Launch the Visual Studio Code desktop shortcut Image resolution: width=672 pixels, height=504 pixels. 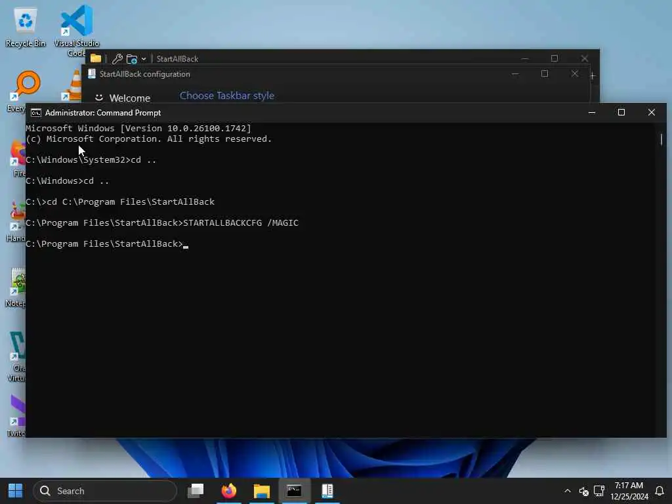(x=76, y=30)
